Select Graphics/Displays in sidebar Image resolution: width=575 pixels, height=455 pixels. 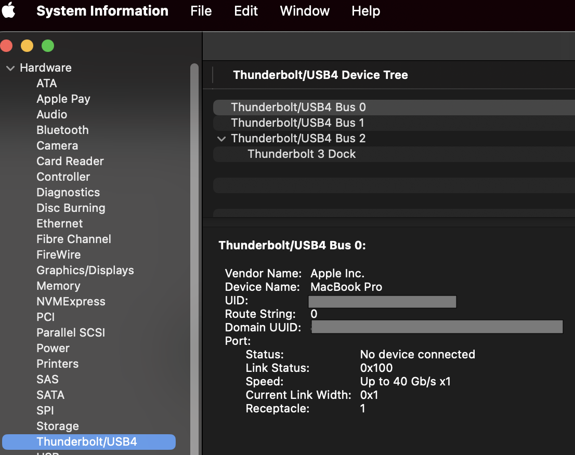click(85, 271)
